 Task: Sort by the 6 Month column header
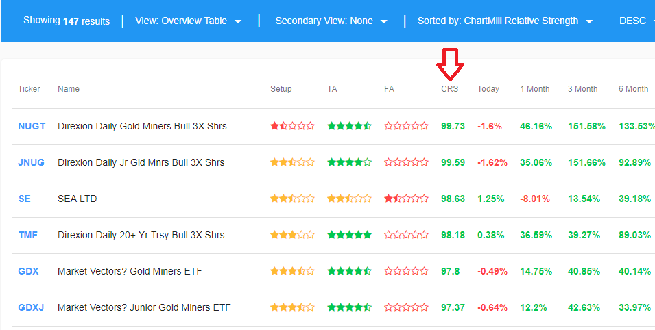point(633,89)
